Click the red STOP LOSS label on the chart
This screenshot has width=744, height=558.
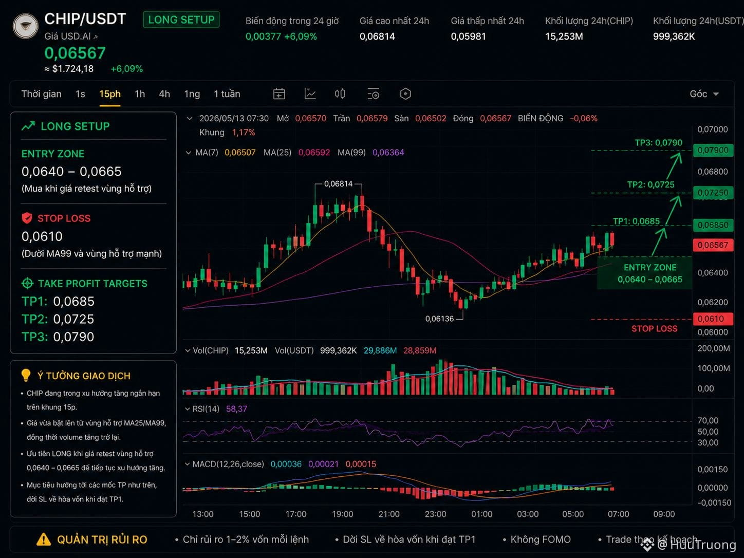pos(654,328)
